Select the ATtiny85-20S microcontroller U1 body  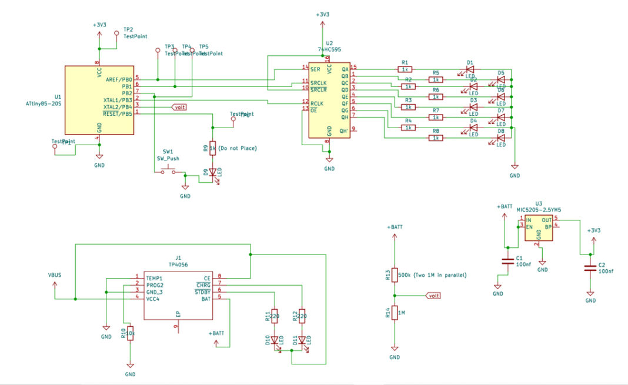[x=98, y=100]
